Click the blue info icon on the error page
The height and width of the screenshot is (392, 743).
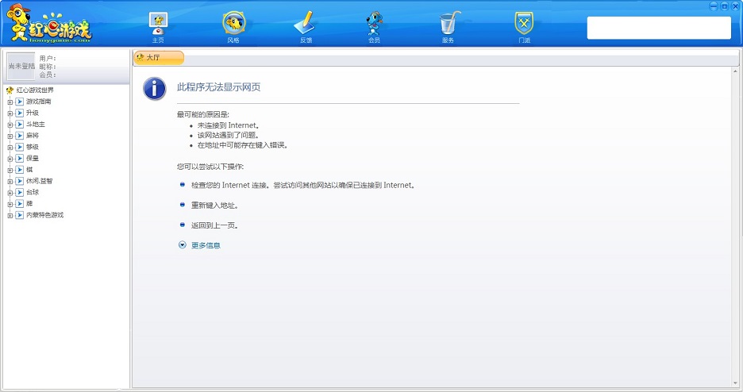coord(155,89)
